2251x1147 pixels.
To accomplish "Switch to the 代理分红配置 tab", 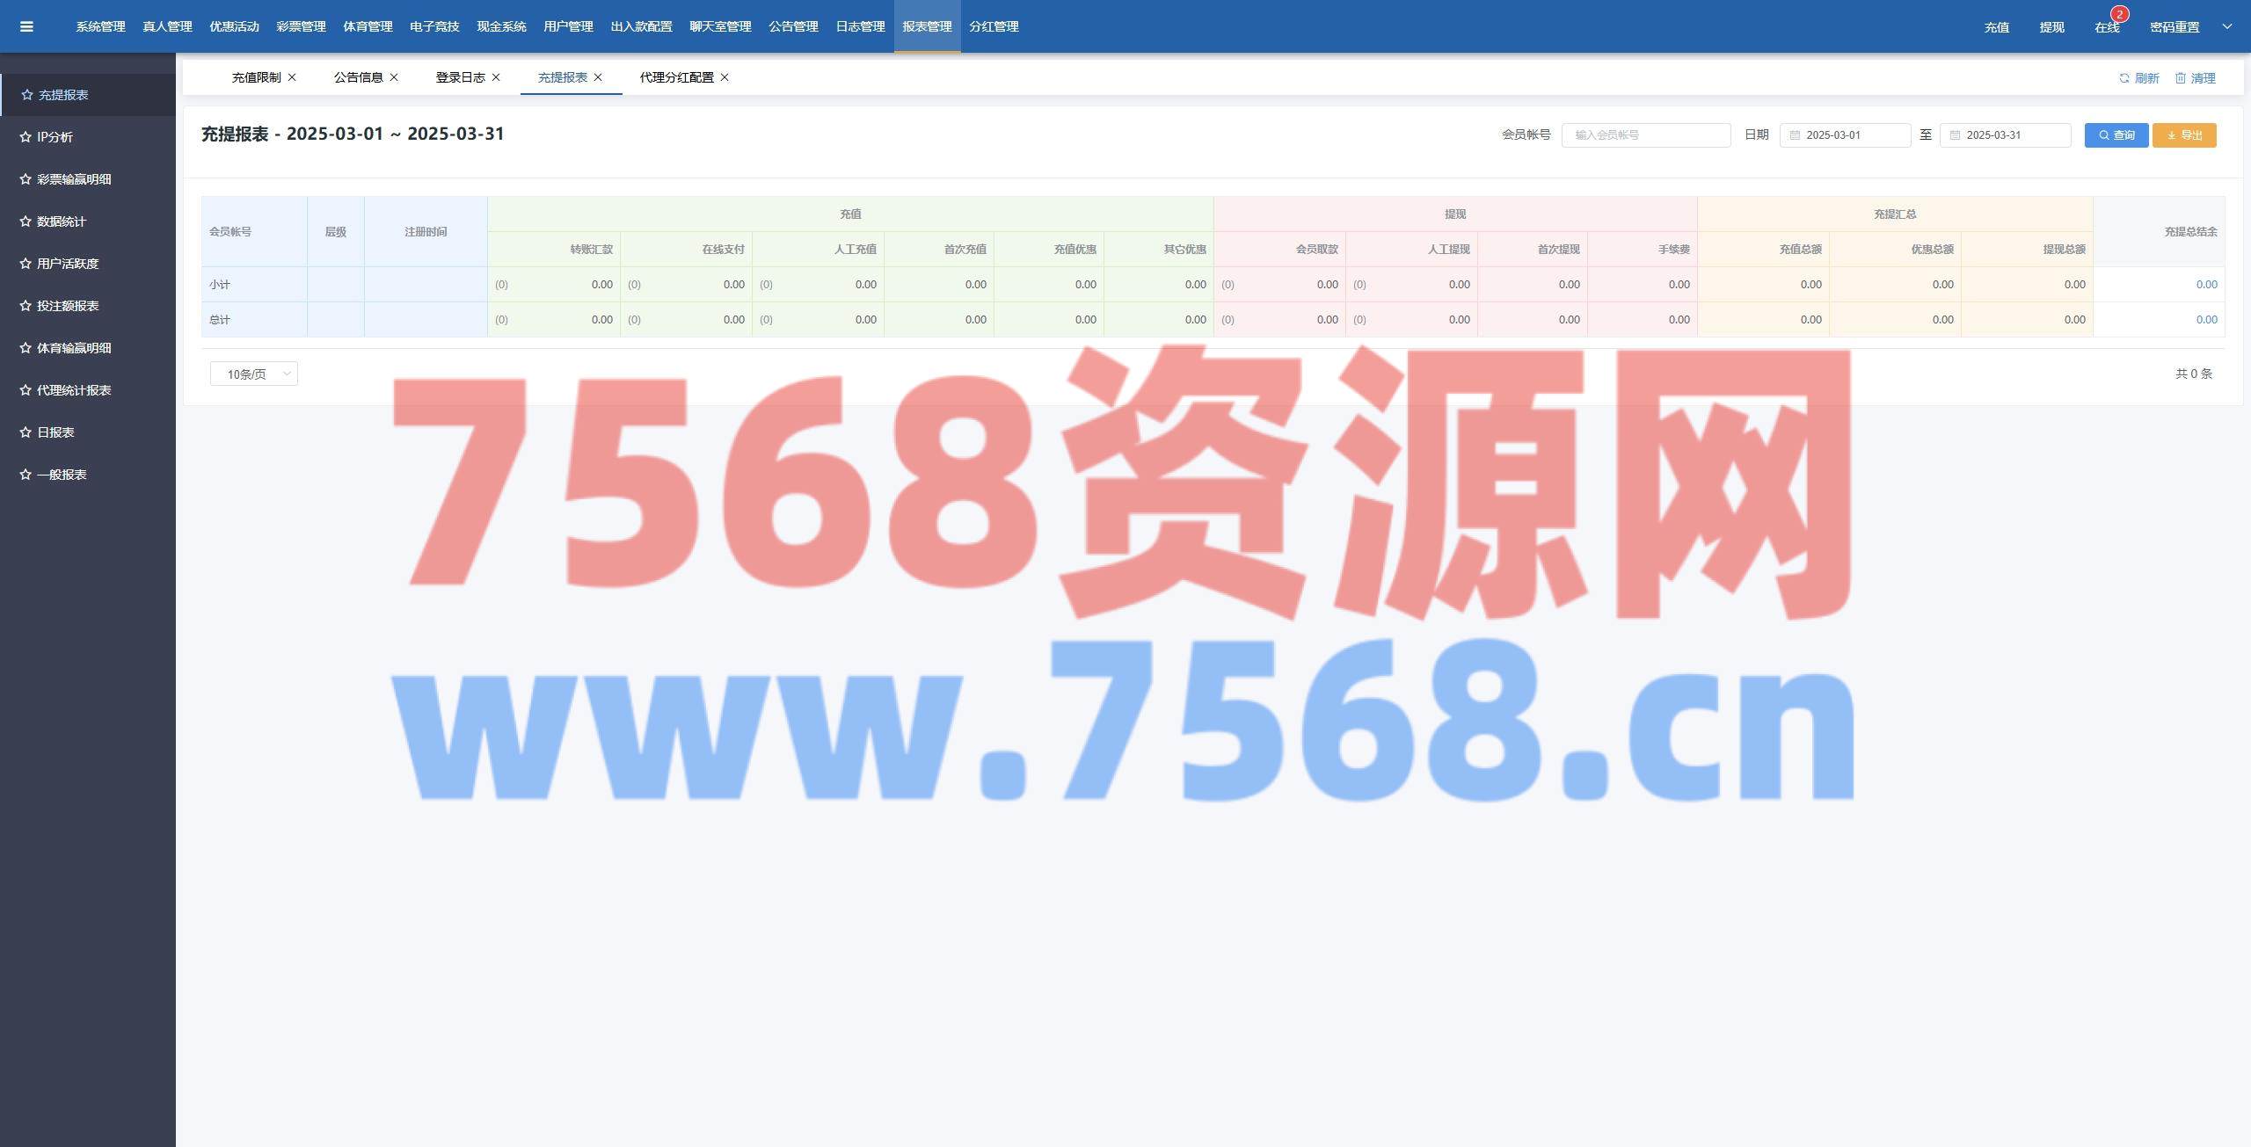I will [x=676, y=77].
